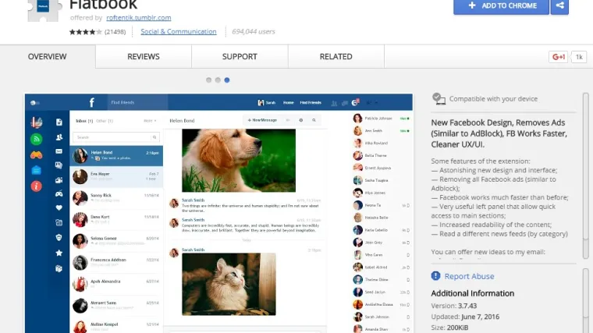Click the Add to Chrome button

pos(501,6)
